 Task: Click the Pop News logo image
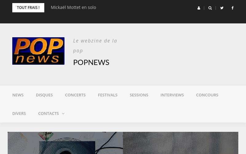click(38, 51)
